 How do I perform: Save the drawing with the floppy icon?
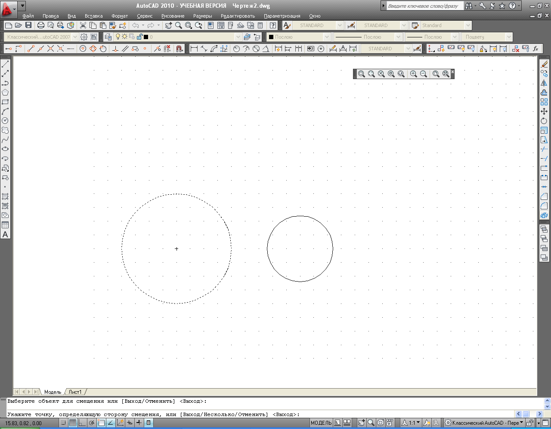click(28, 25)
